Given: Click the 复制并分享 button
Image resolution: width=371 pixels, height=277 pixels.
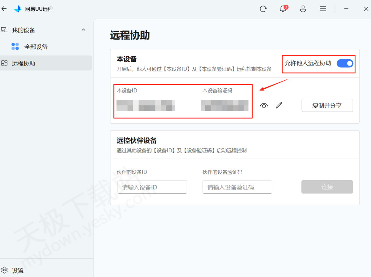Looking at the screenshot, I should point(327,105).
